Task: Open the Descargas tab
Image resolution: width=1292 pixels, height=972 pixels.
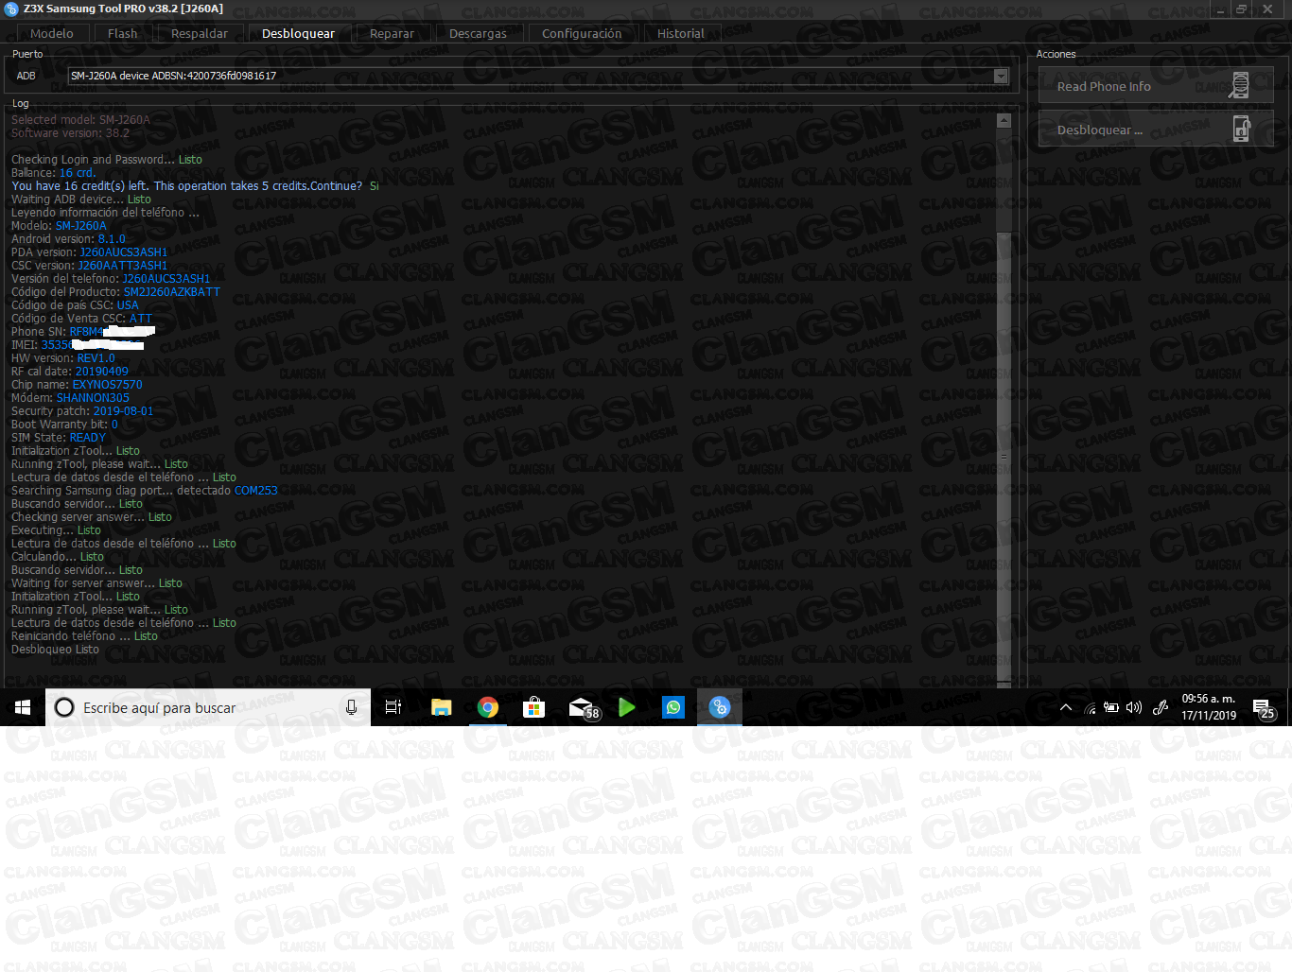Action: point(478,33)
